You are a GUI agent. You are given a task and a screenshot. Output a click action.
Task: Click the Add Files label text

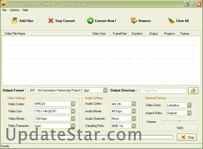coord(26,21)
